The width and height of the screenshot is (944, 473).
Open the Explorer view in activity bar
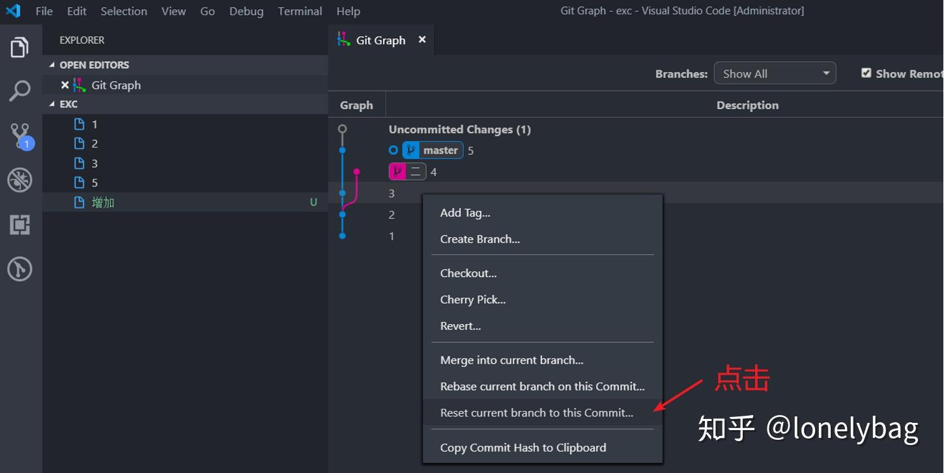pos(20,47)
